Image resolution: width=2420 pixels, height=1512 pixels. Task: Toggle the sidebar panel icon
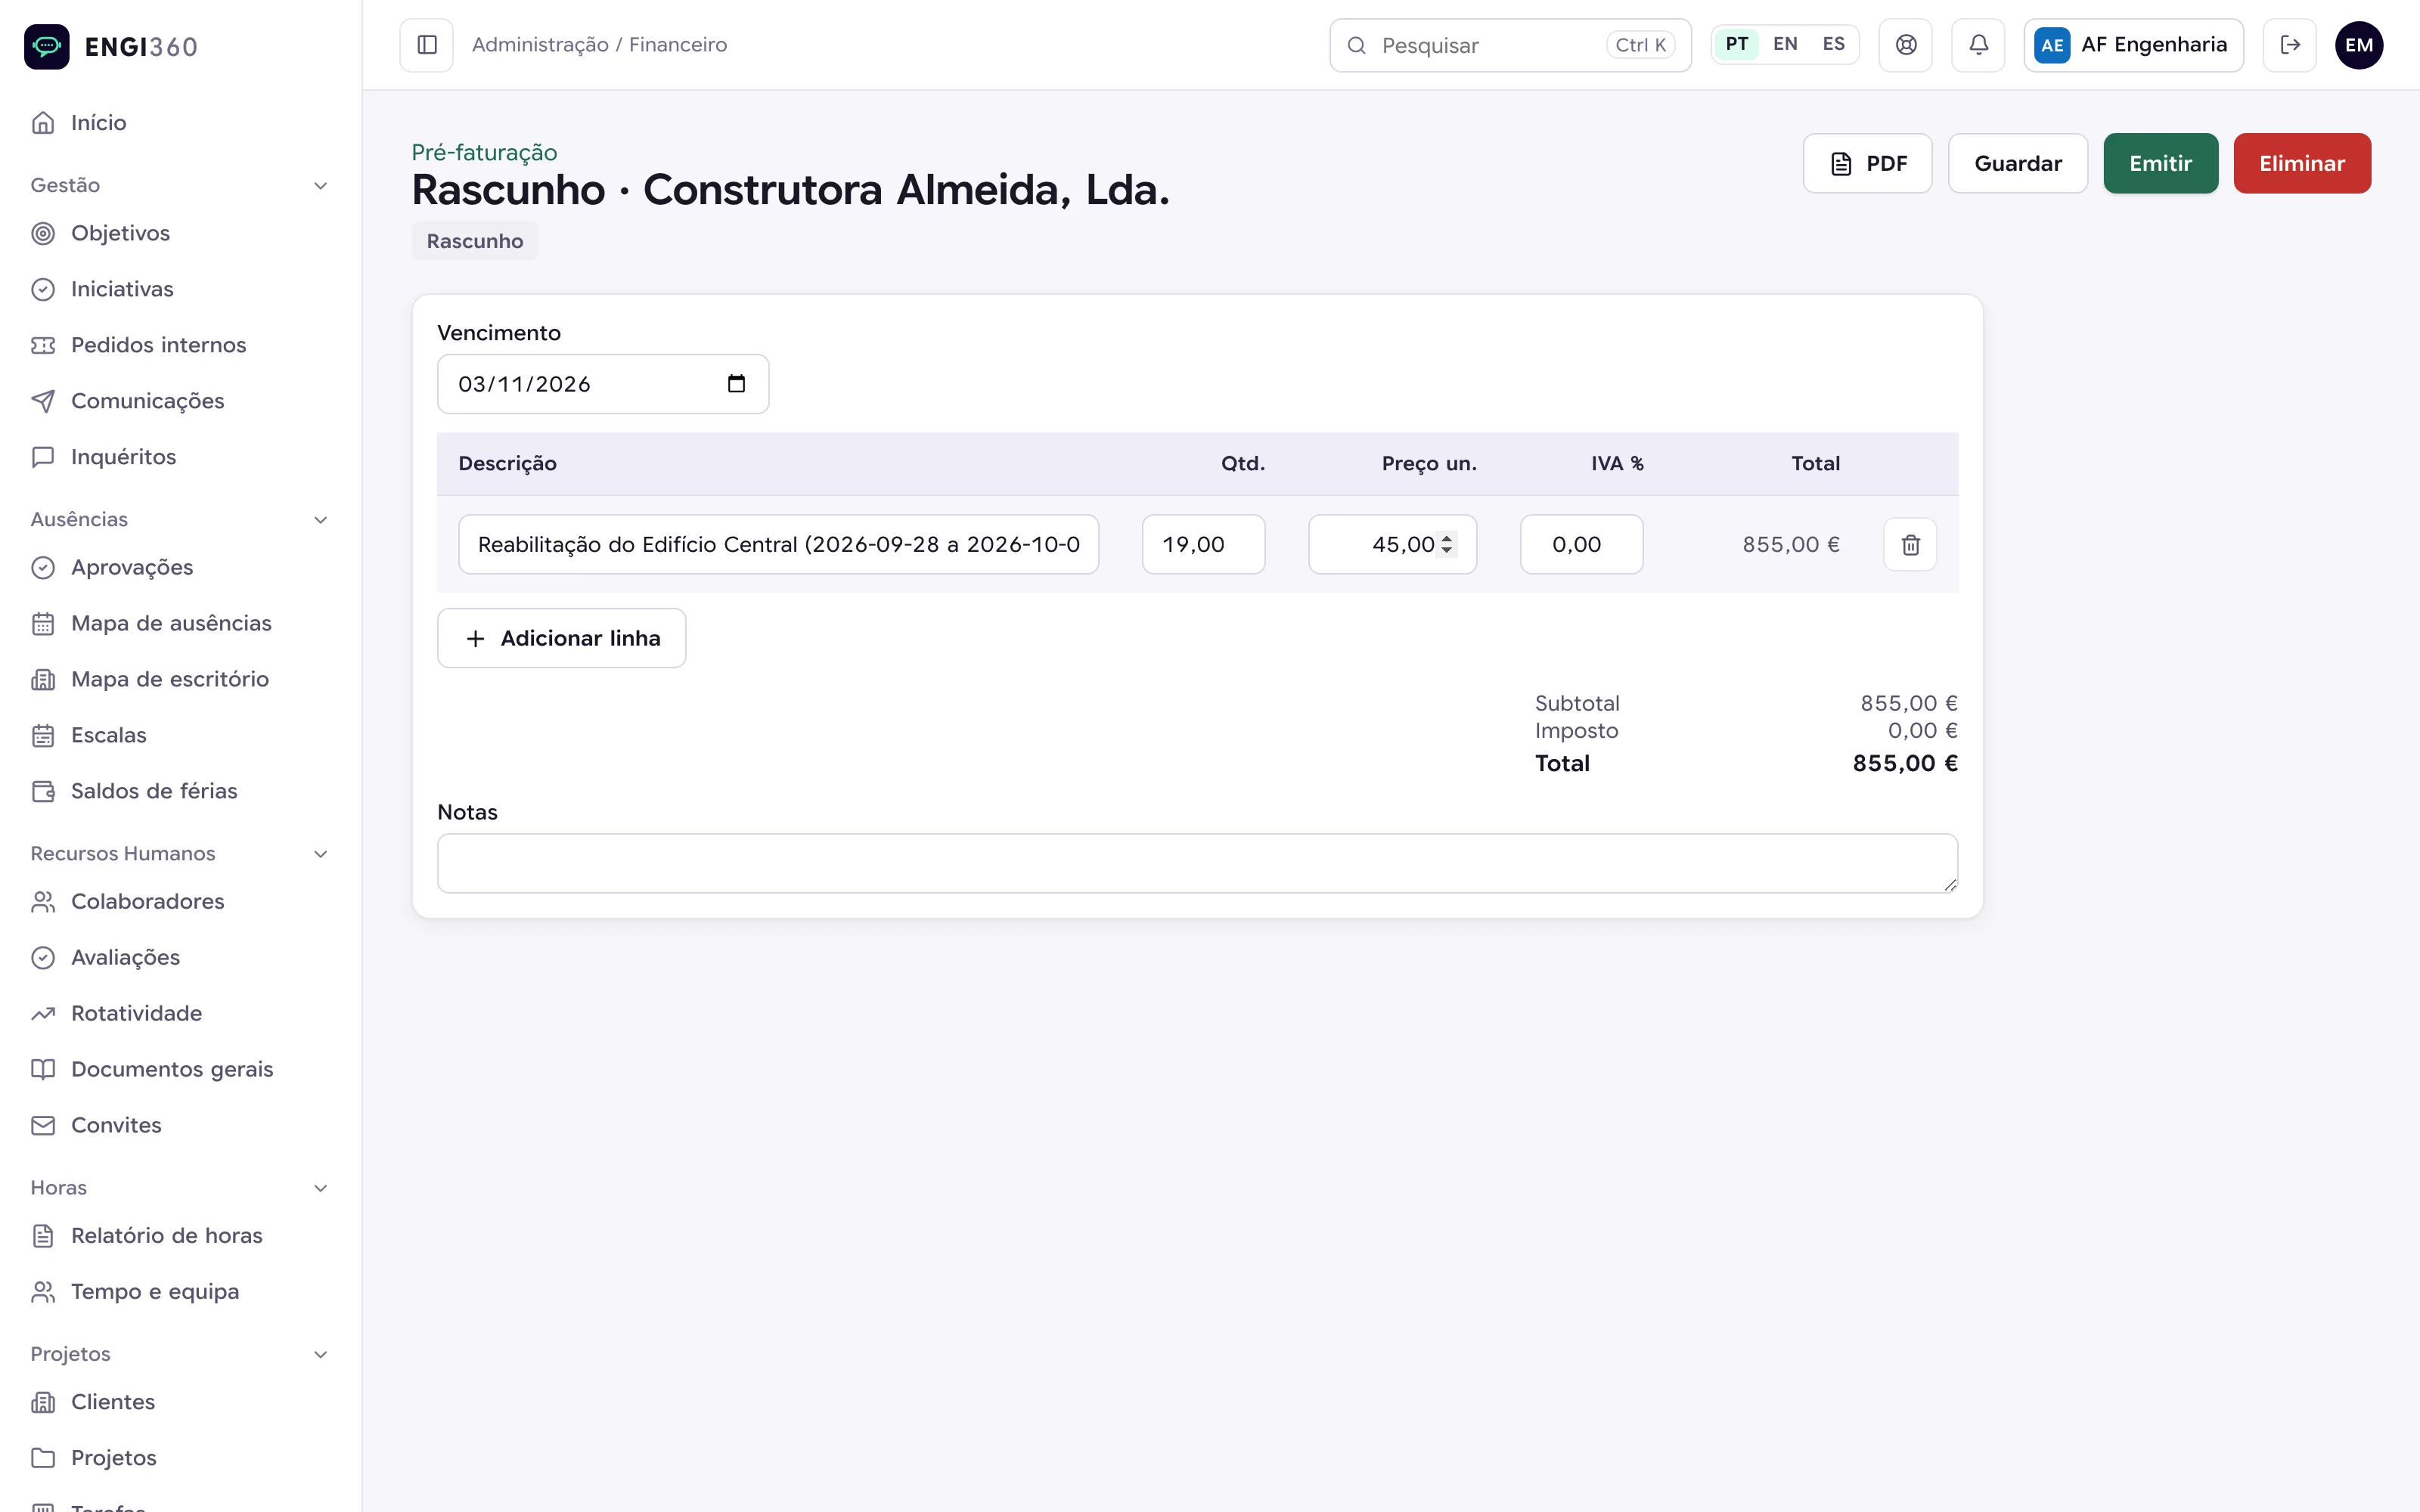pyautogui.click(x=426, y=45)
